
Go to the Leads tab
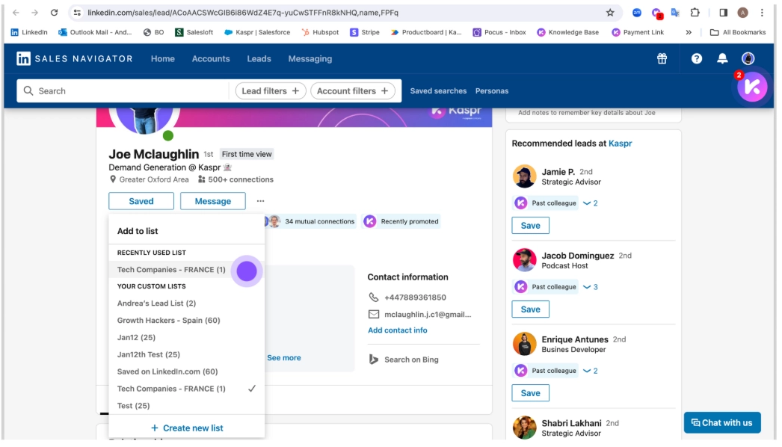[x=259, y=58]
